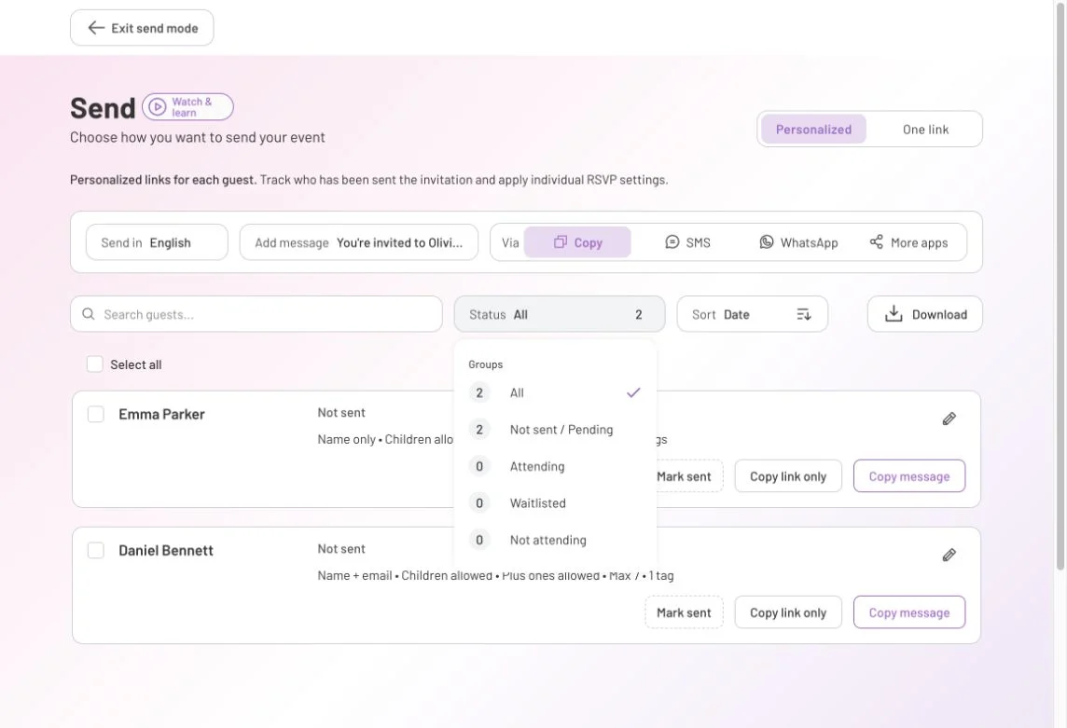Click into the Search guests field
Screen dimensions: 1067x728
pyautogui.click(x=256, y=313)
